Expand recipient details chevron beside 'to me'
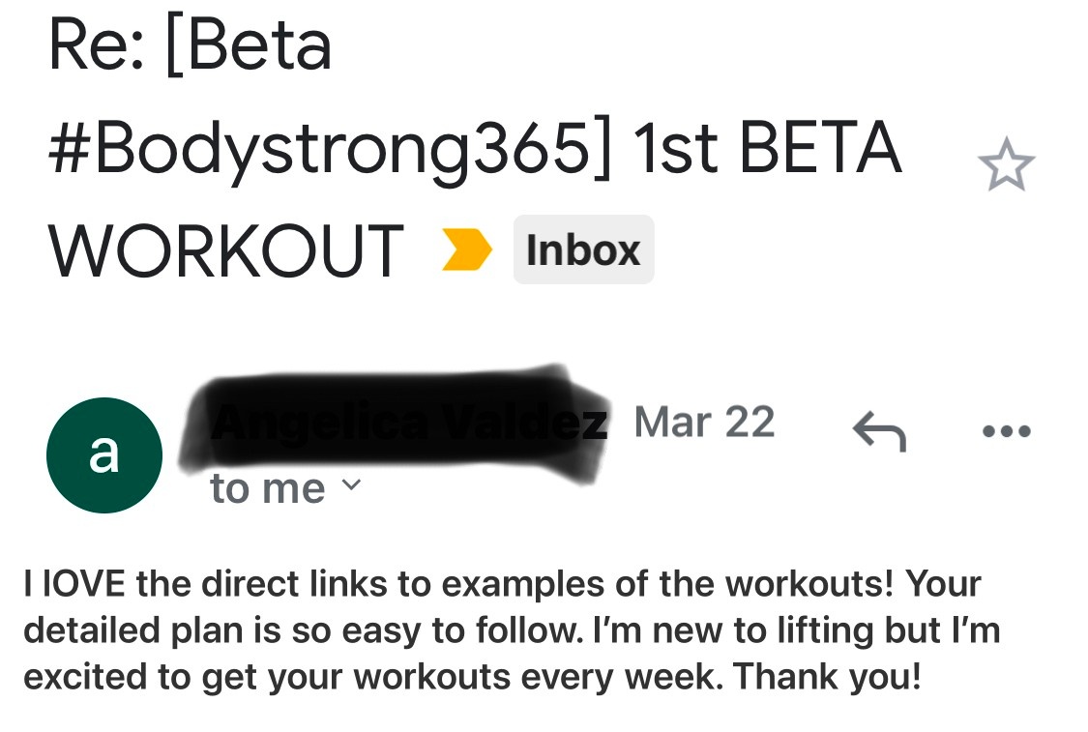This screenshot has height=732, width=1088. (353, 486)
